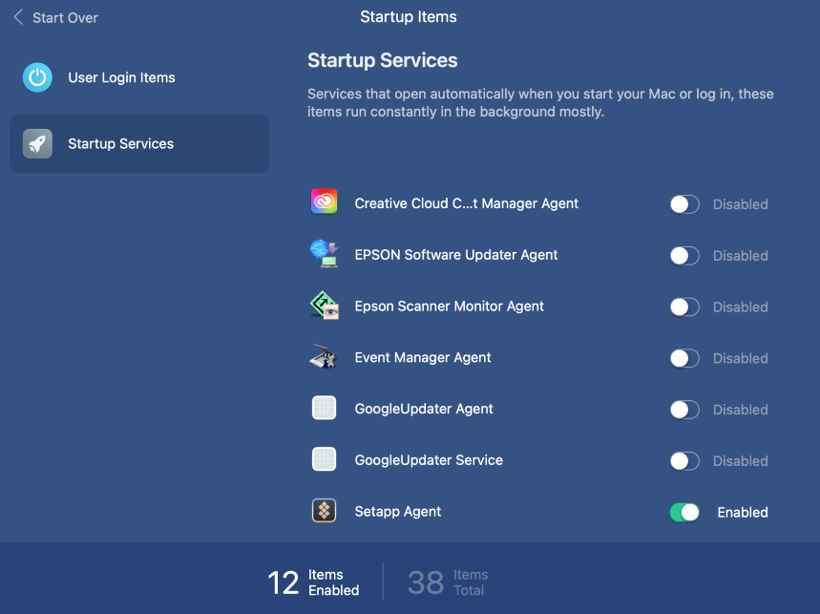Switch on the Epson Scanner Monitor Agent toggle
This screenshot has height=614, width=820.
(684, 307)
